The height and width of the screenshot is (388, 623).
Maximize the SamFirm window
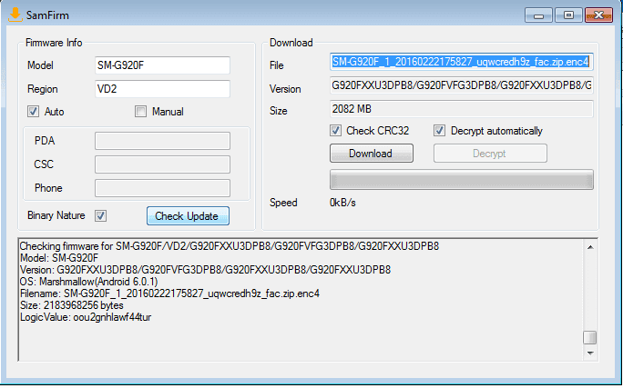568,15
